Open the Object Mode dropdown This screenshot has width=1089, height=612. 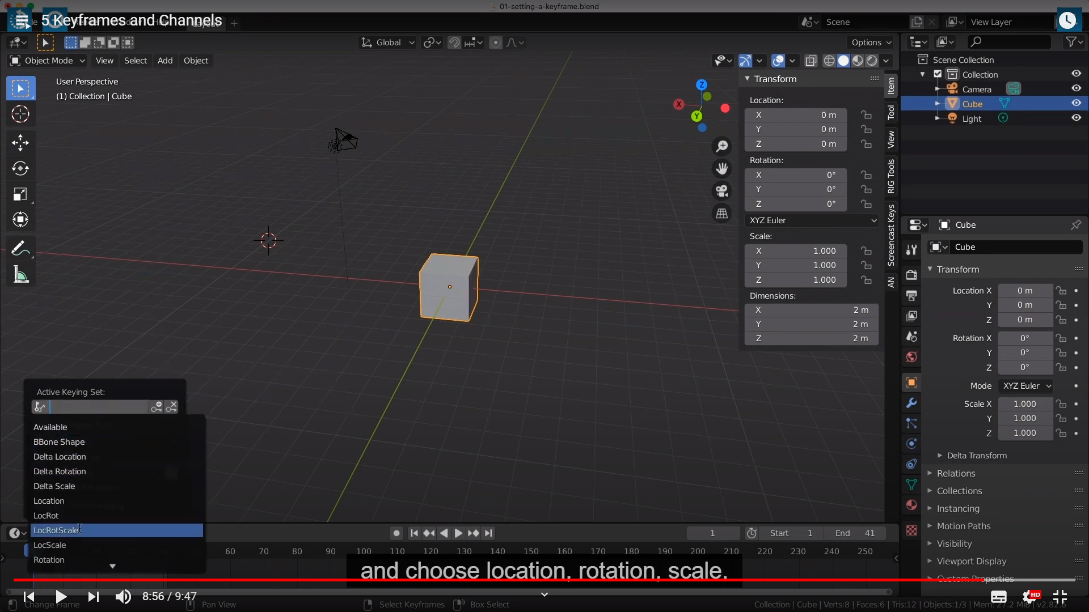[48, 61]
